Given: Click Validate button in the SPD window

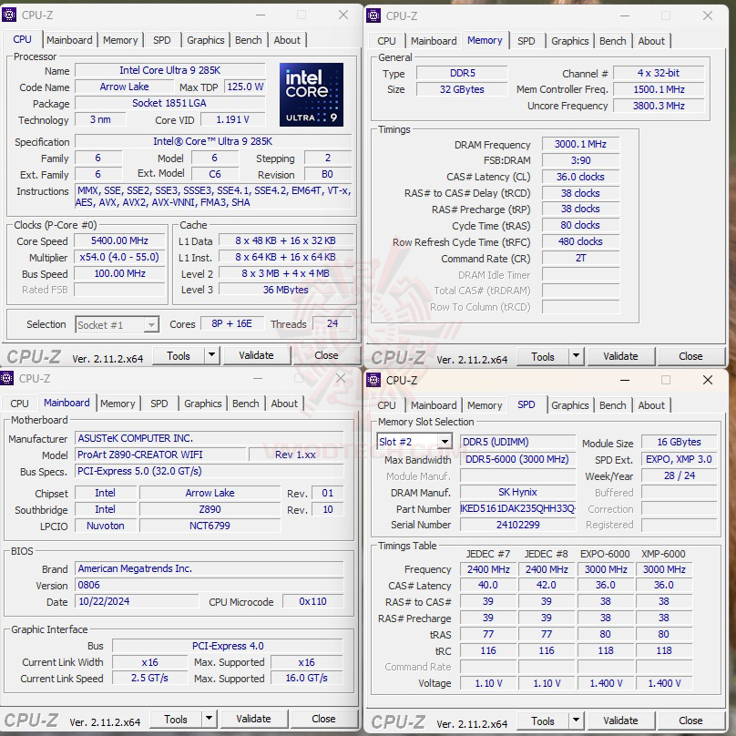Looking at the screenshot, I should click(620, 721).
